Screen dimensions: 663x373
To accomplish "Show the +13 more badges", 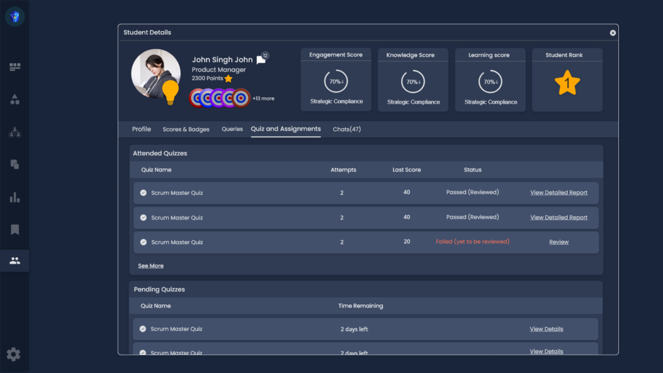I will pyautogui.click(x=264, y=98).
